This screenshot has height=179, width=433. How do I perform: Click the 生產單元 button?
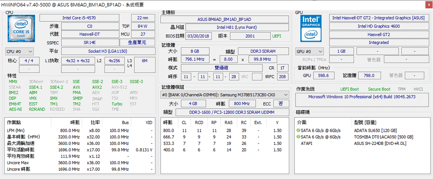coord(137,43)
